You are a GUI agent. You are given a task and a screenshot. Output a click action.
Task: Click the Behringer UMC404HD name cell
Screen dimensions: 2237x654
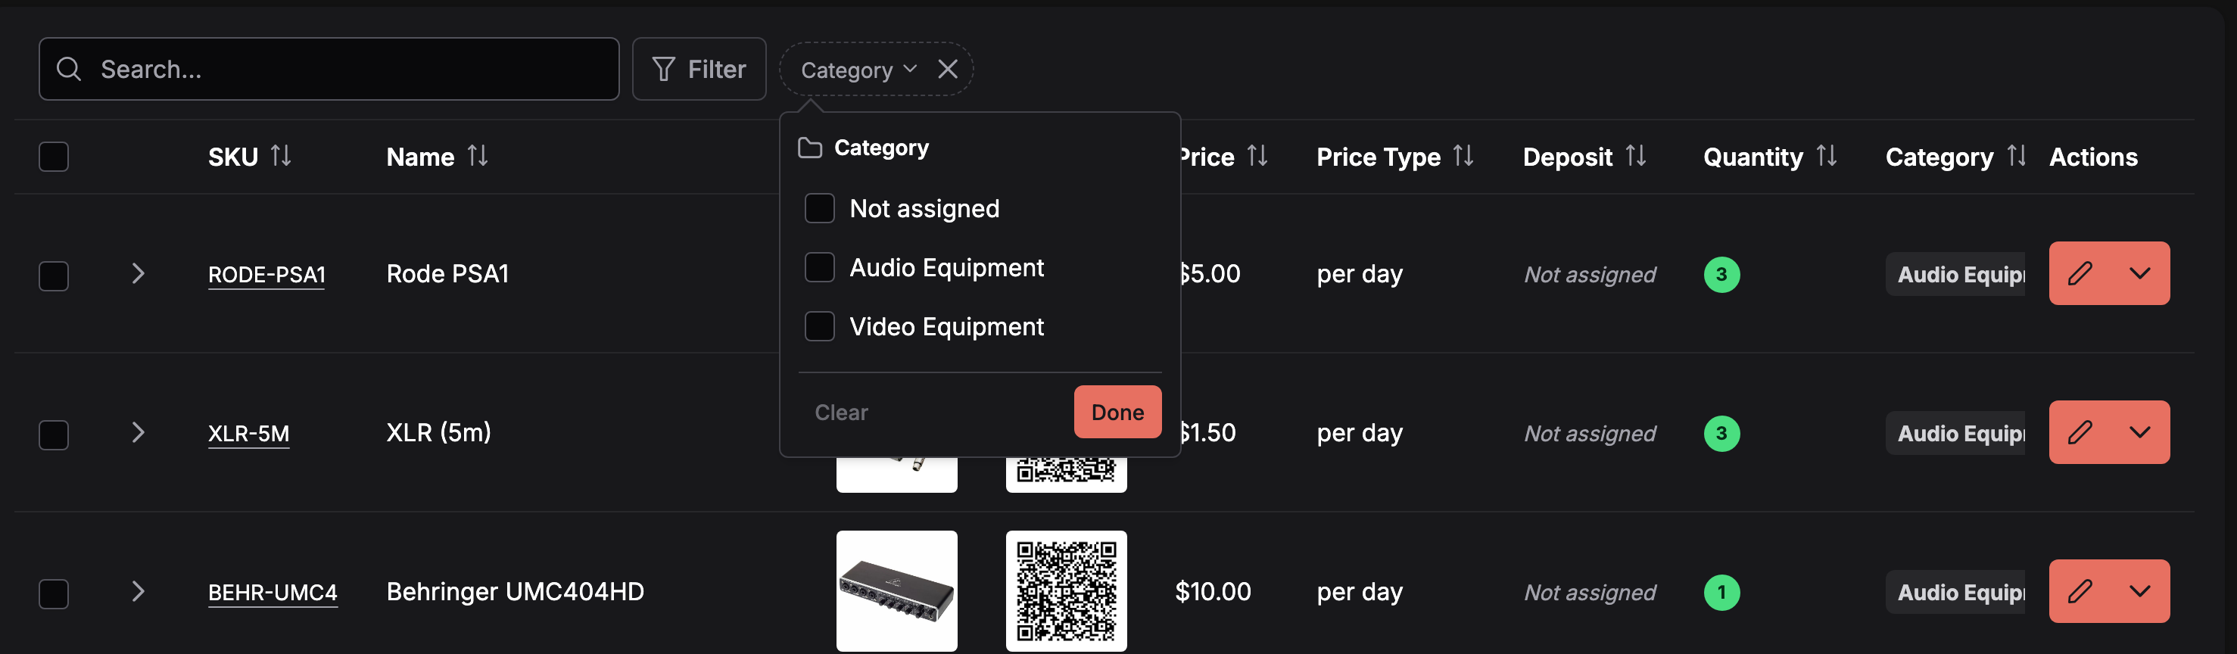click(x=515, y=593)
